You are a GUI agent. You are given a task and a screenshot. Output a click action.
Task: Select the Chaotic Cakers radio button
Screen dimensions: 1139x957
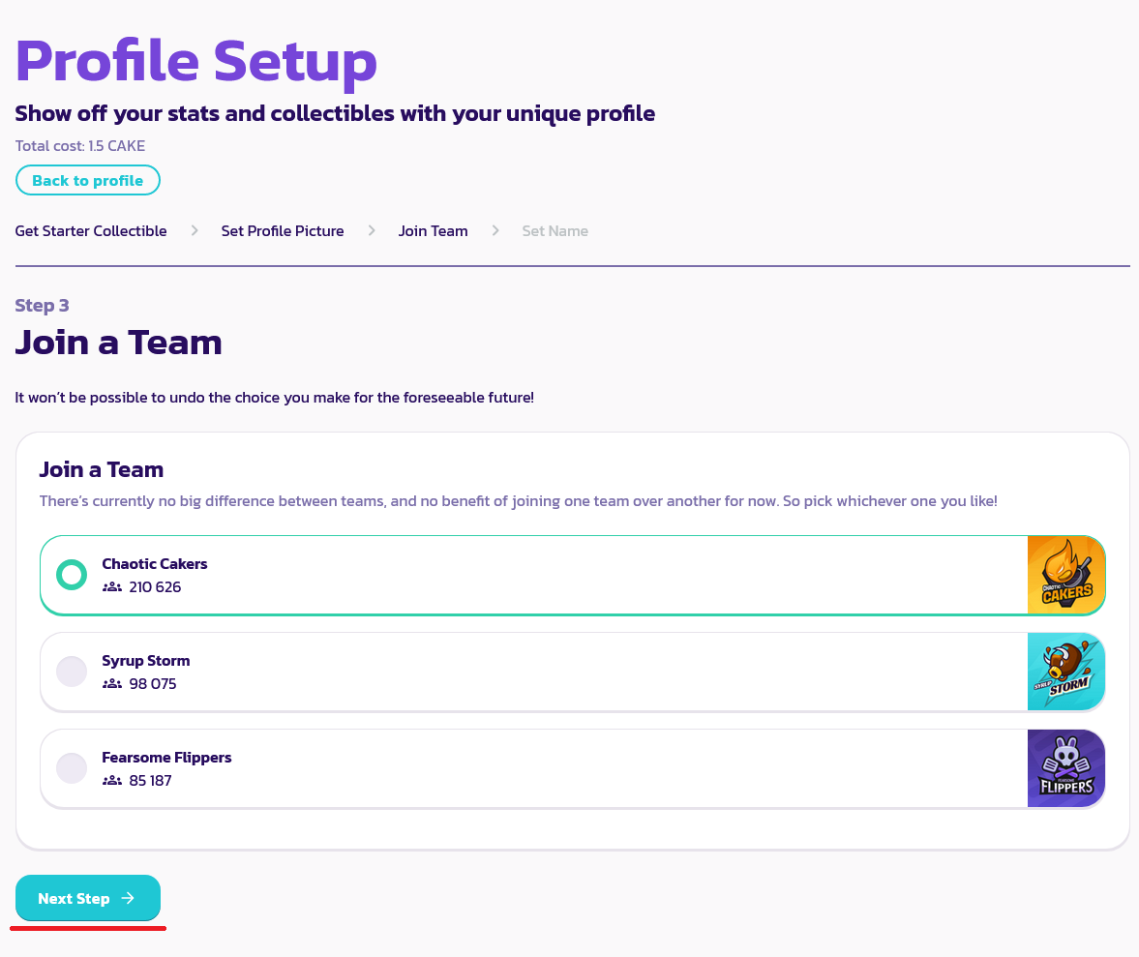tap(72, 575)
